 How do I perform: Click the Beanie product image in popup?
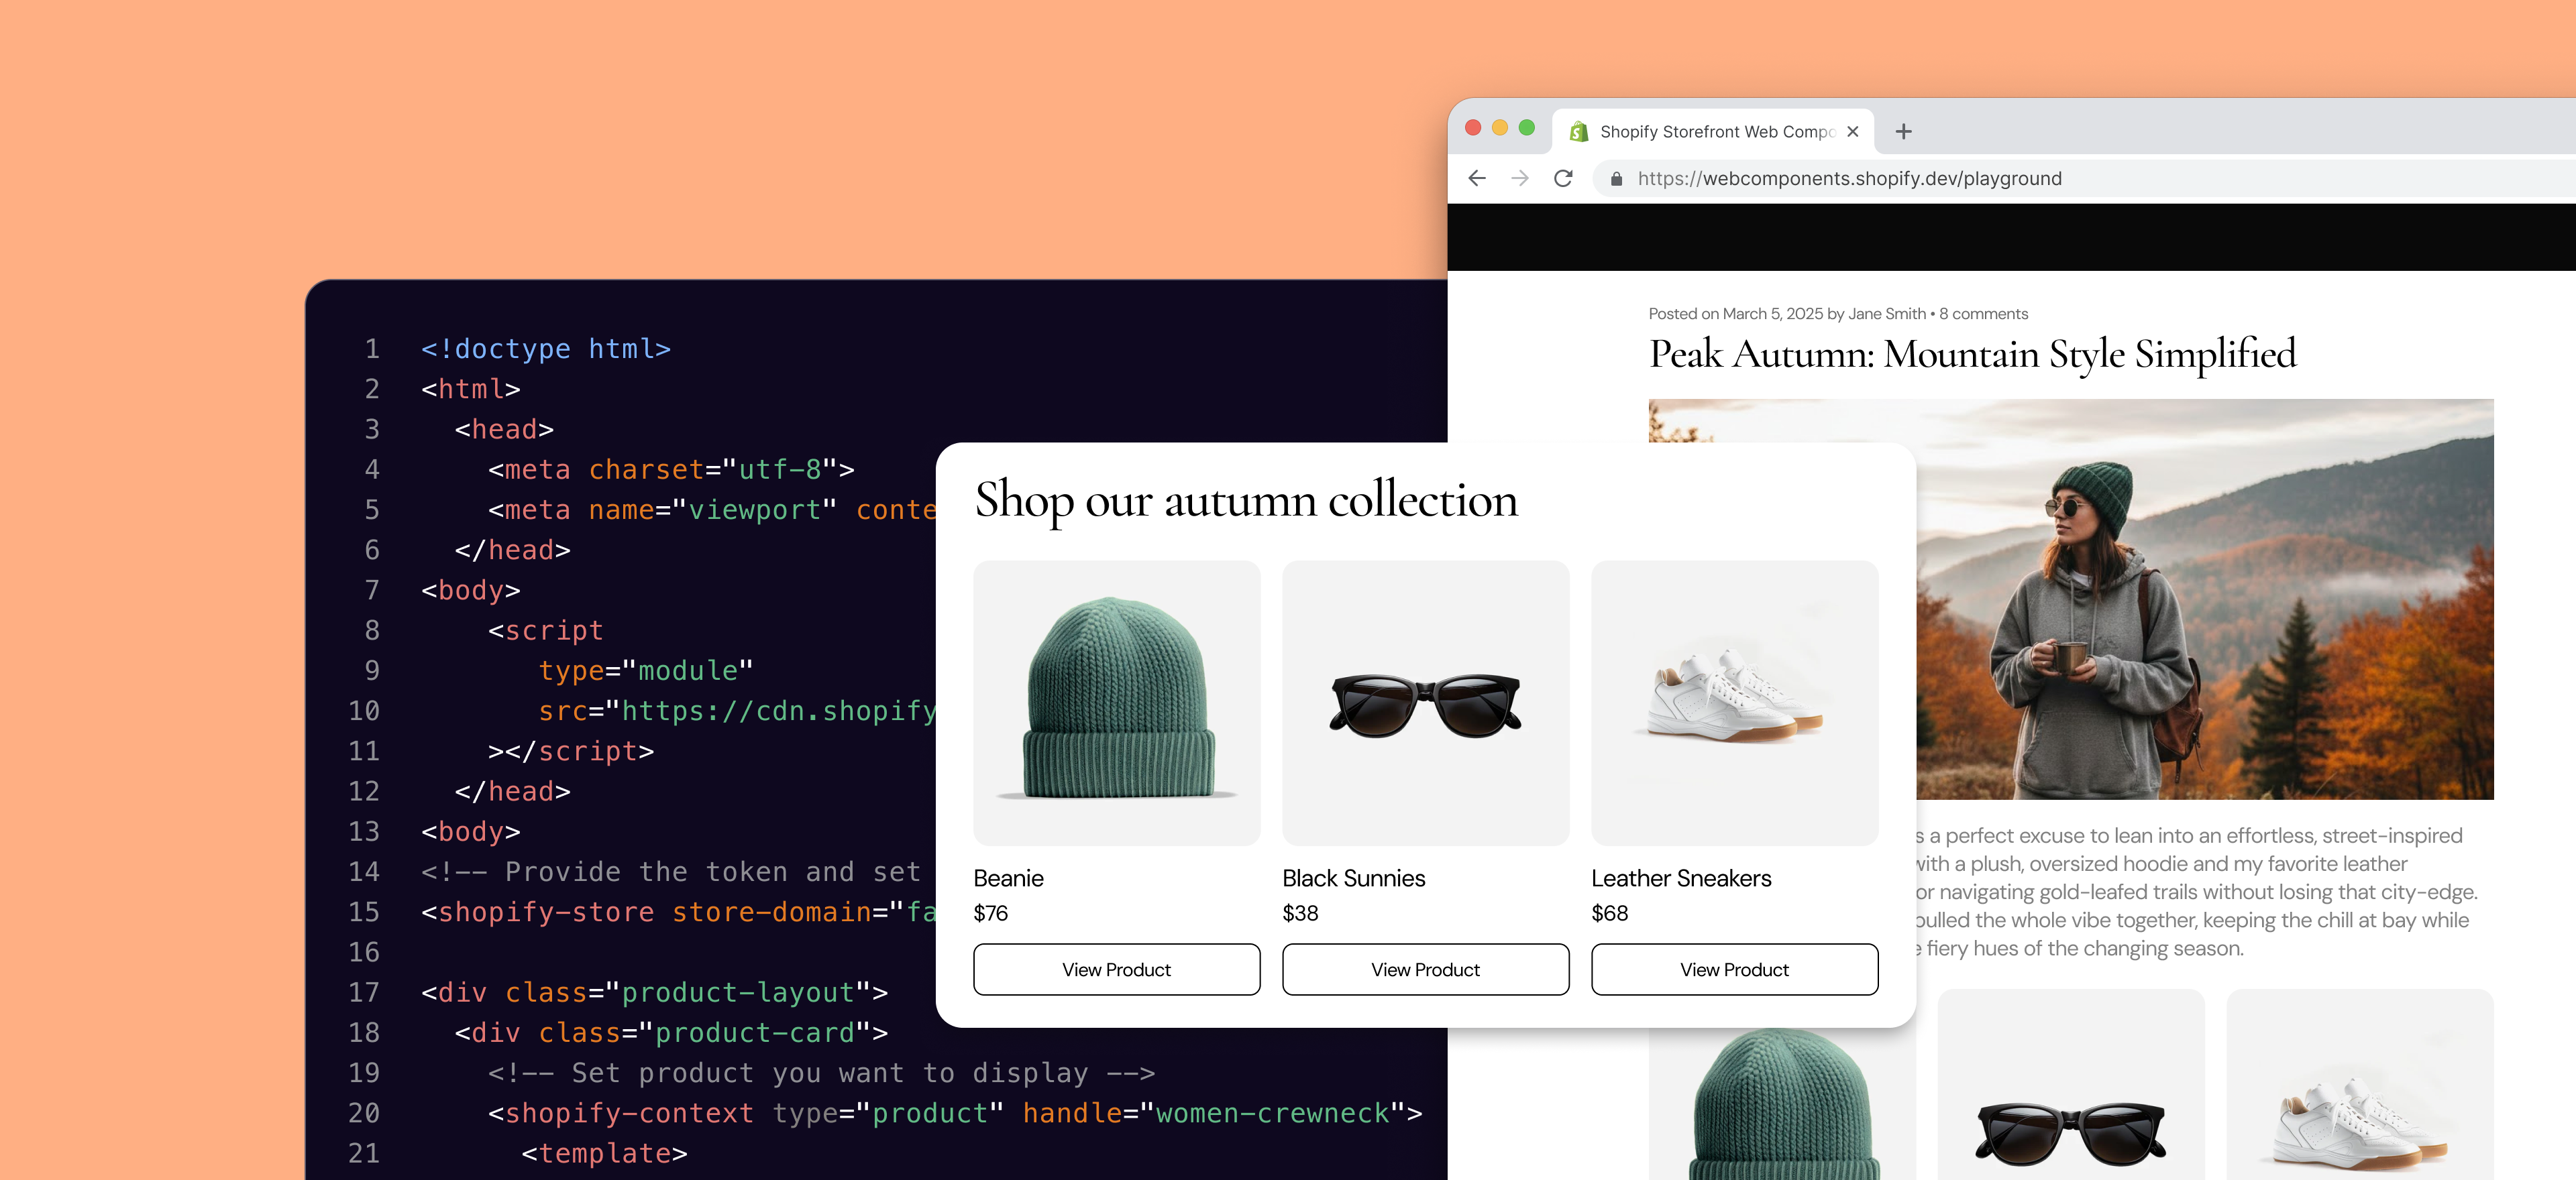1116,703
